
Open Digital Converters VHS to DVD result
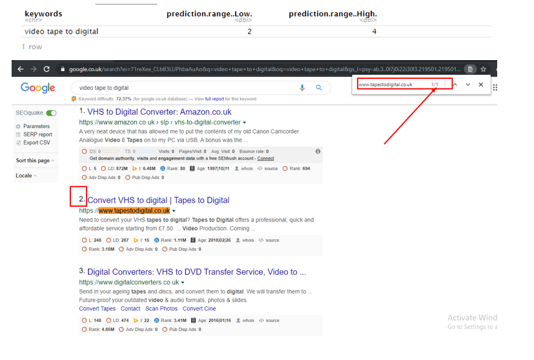coord(196,271)
